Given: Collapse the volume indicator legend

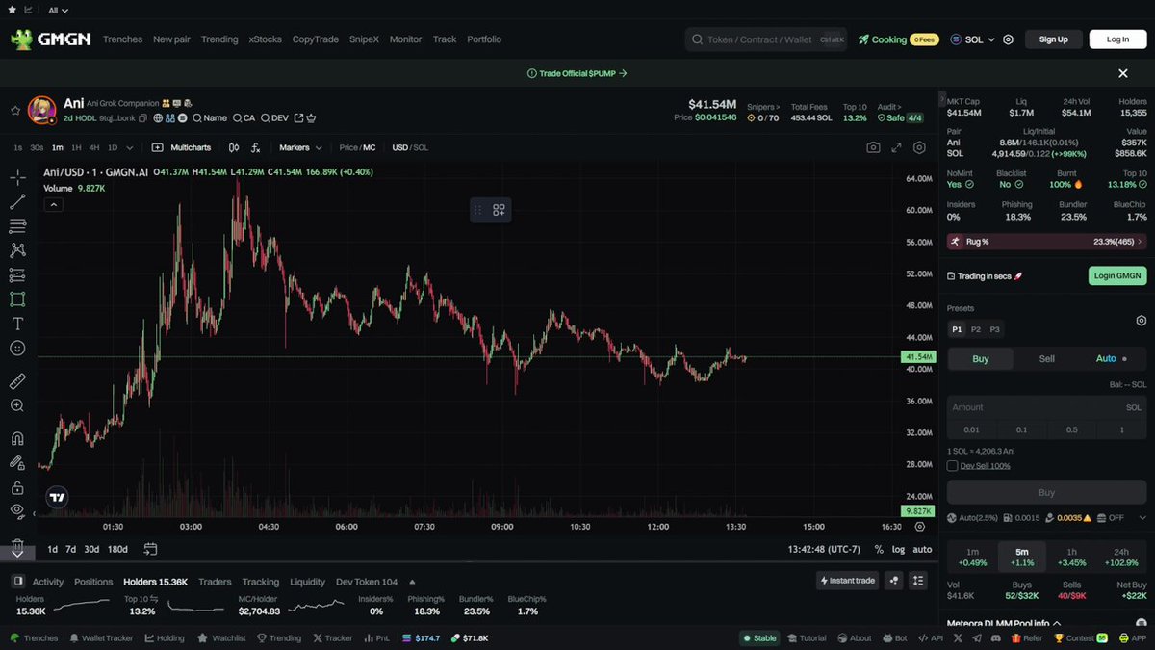Looking at the screenshot, I should coord(54,204).
